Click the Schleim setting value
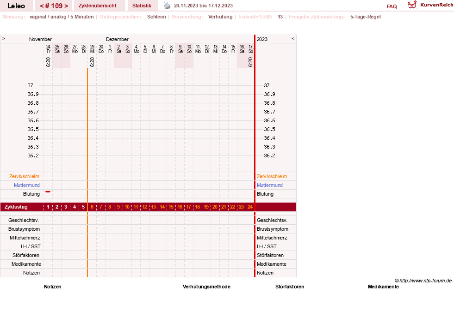This screenshot has width=454, height=323. tap(156, 17)
